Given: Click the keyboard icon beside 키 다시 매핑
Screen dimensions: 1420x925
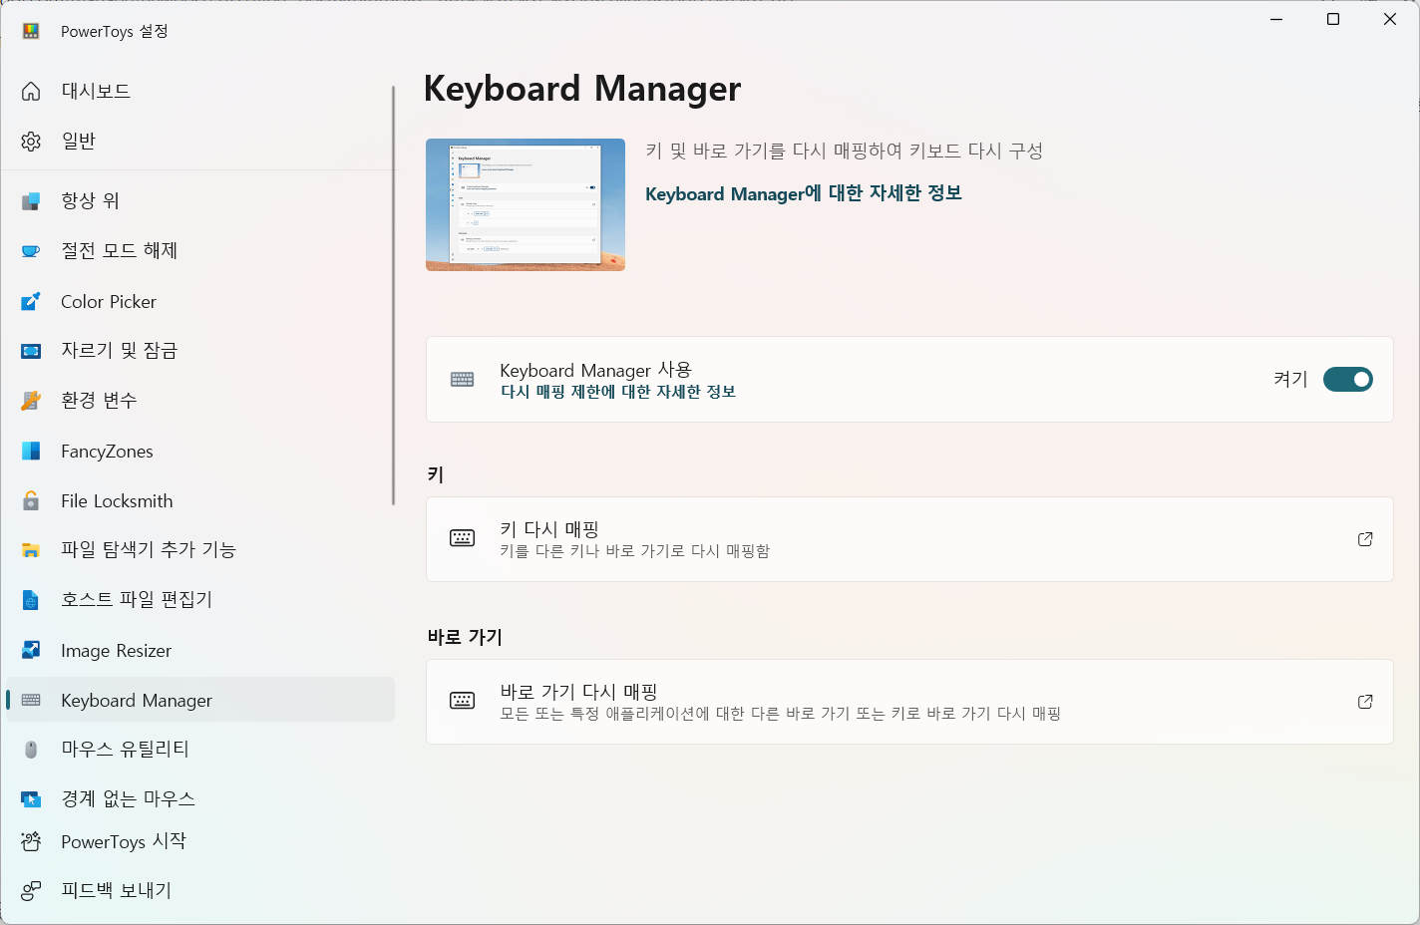Looking at the screenshot, I should 463,538.
